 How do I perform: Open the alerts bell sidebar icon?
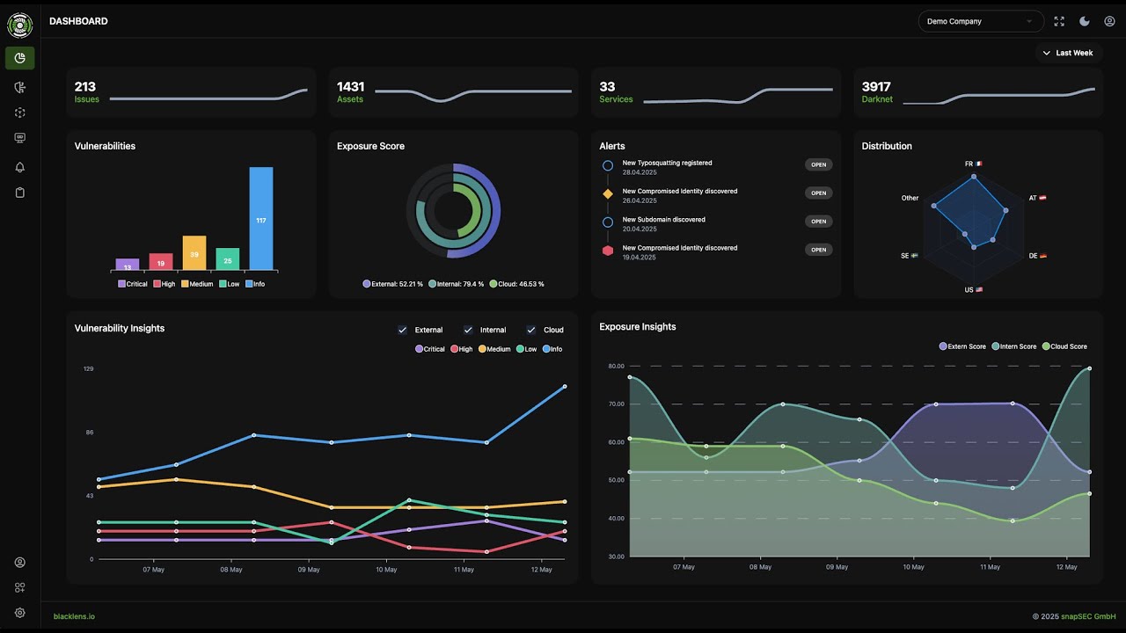click(20, 167)
